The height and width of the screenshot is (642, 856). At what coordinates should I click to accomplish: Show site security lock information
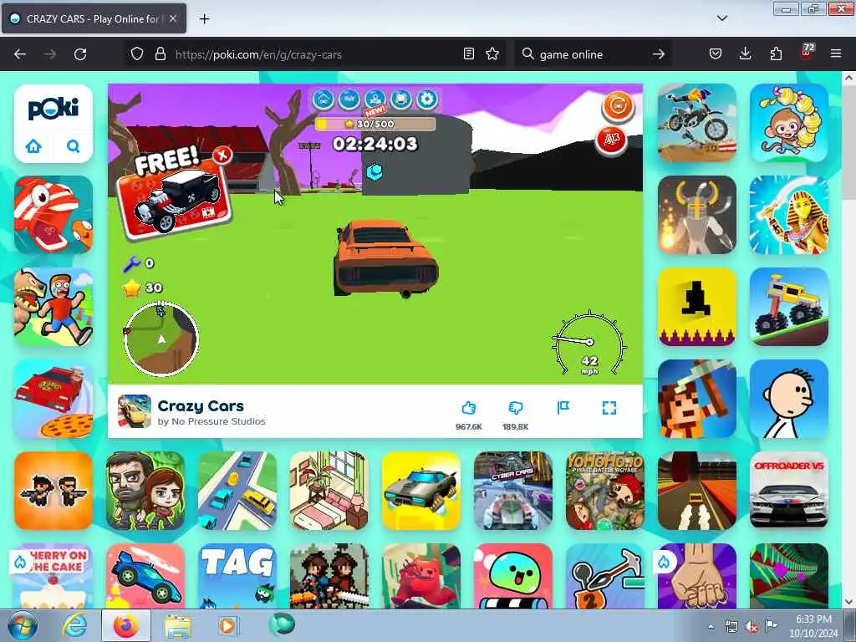pos(160,54)
